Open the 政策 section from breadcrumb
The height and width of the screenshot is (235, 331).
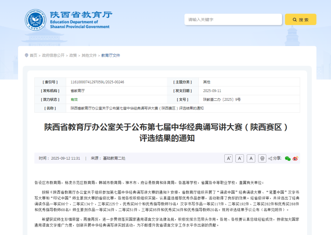[73, 55]
